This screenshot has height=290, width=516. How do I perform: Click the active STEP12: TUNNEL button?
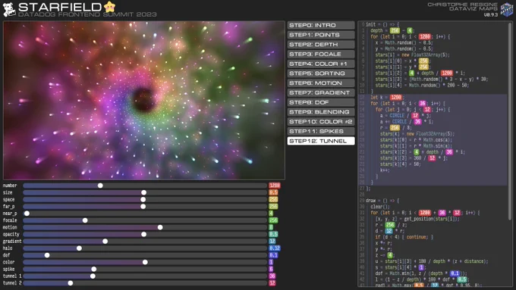coord(321,141)
